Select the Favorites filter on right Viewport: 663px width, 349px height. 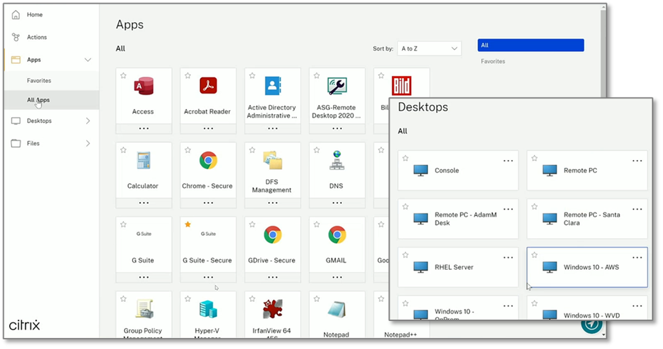tap(493, 61)
